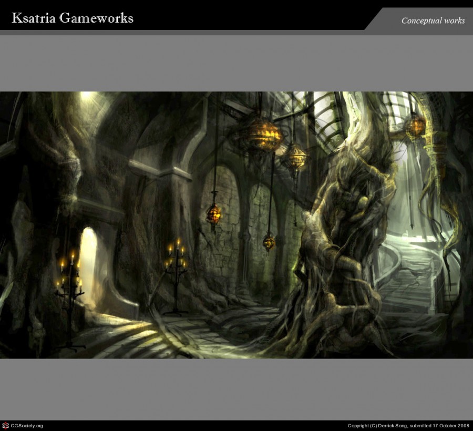
Task: Click the CGSociety logo icon
Action: coord(5,426)
